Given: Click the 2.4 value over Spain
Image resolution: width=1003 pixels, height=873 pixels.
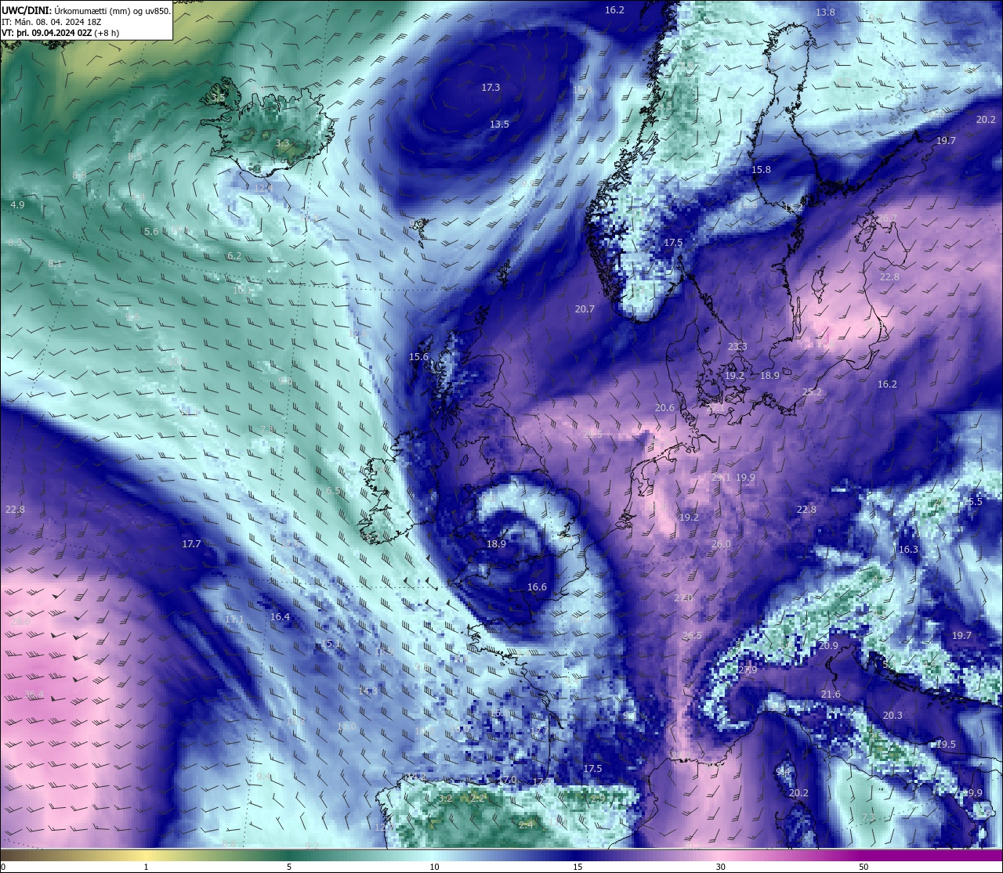Looking at the screenshot, I should (526, 824).
